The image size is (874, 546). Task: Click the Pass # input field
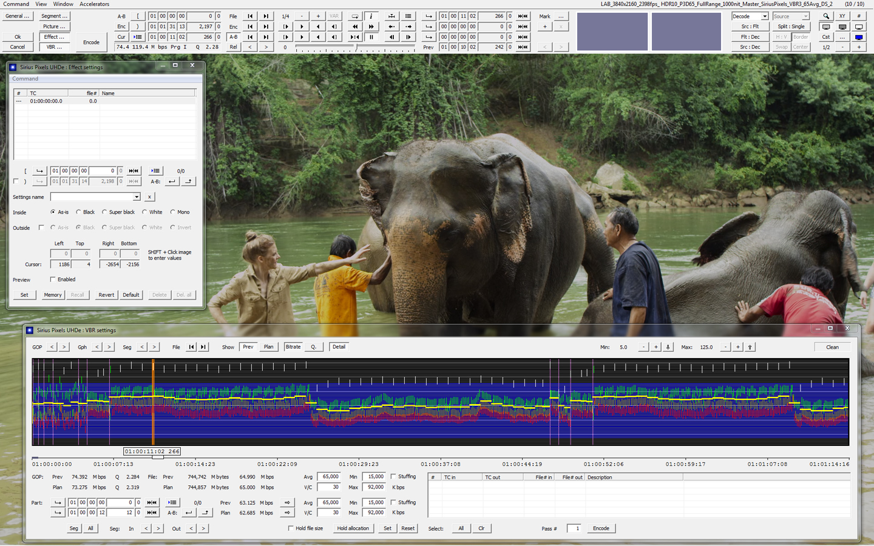(574, 528)
